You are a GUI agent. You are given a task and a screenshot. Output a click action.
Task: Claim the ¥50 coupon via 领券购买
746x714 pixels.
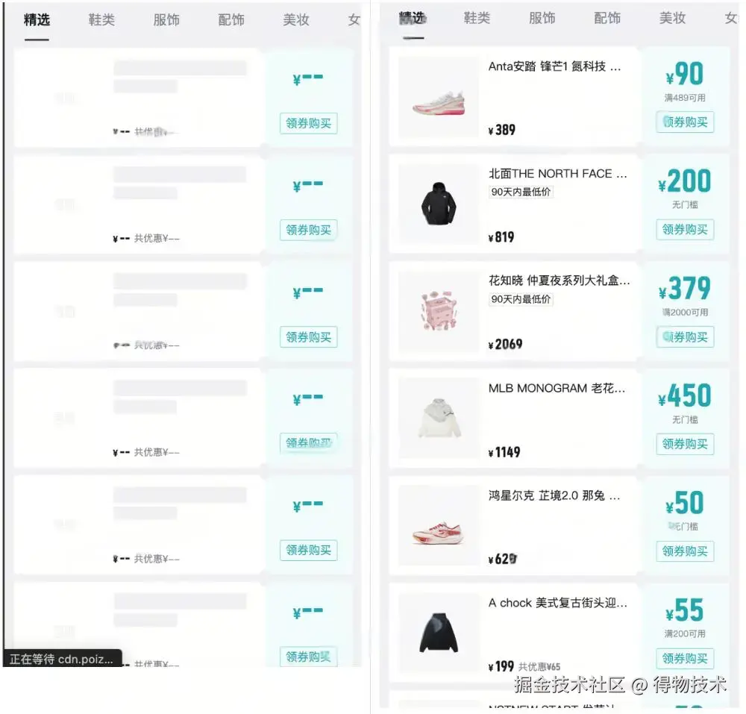coord(685,551)
